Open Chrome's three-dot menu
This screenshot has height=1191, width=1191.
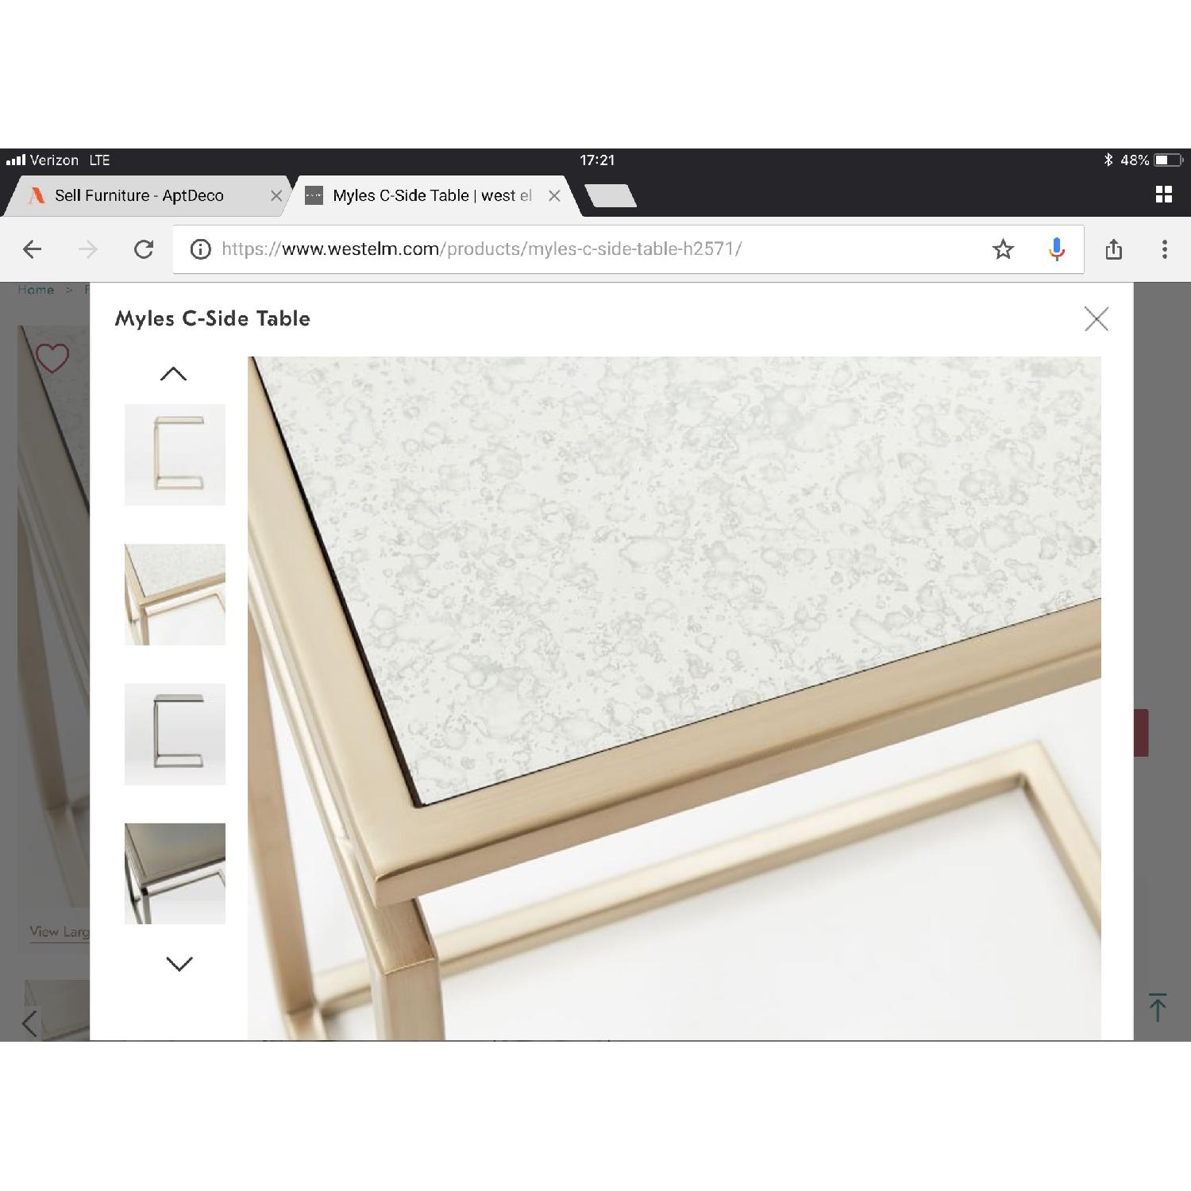pyautogui.click(x=1164, y=249)
